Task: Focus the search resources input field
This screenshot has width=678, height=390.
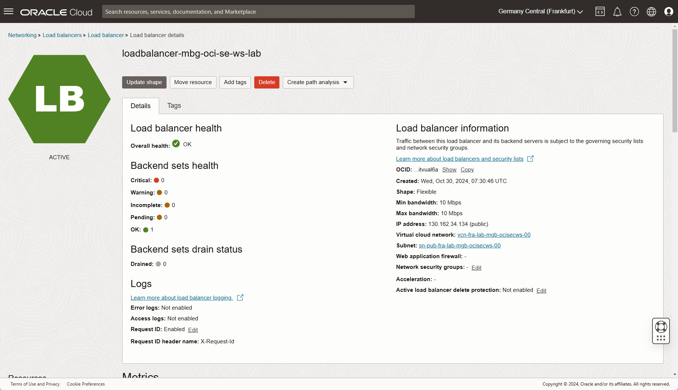Action: pyautogui.click(x=258, y=11)
